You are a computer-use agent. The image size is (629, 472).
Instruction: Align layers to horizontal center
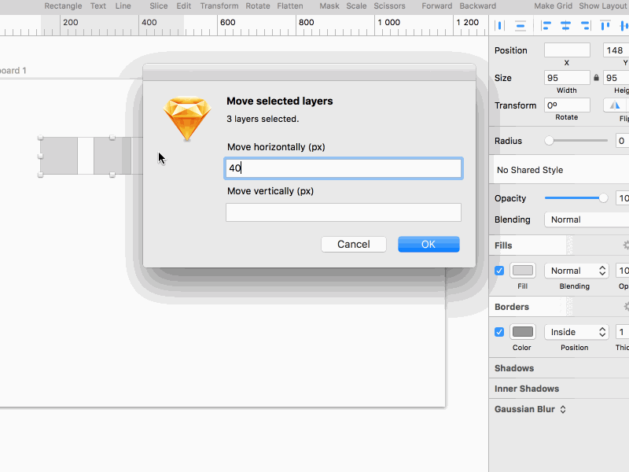click(x=565, y=25)
